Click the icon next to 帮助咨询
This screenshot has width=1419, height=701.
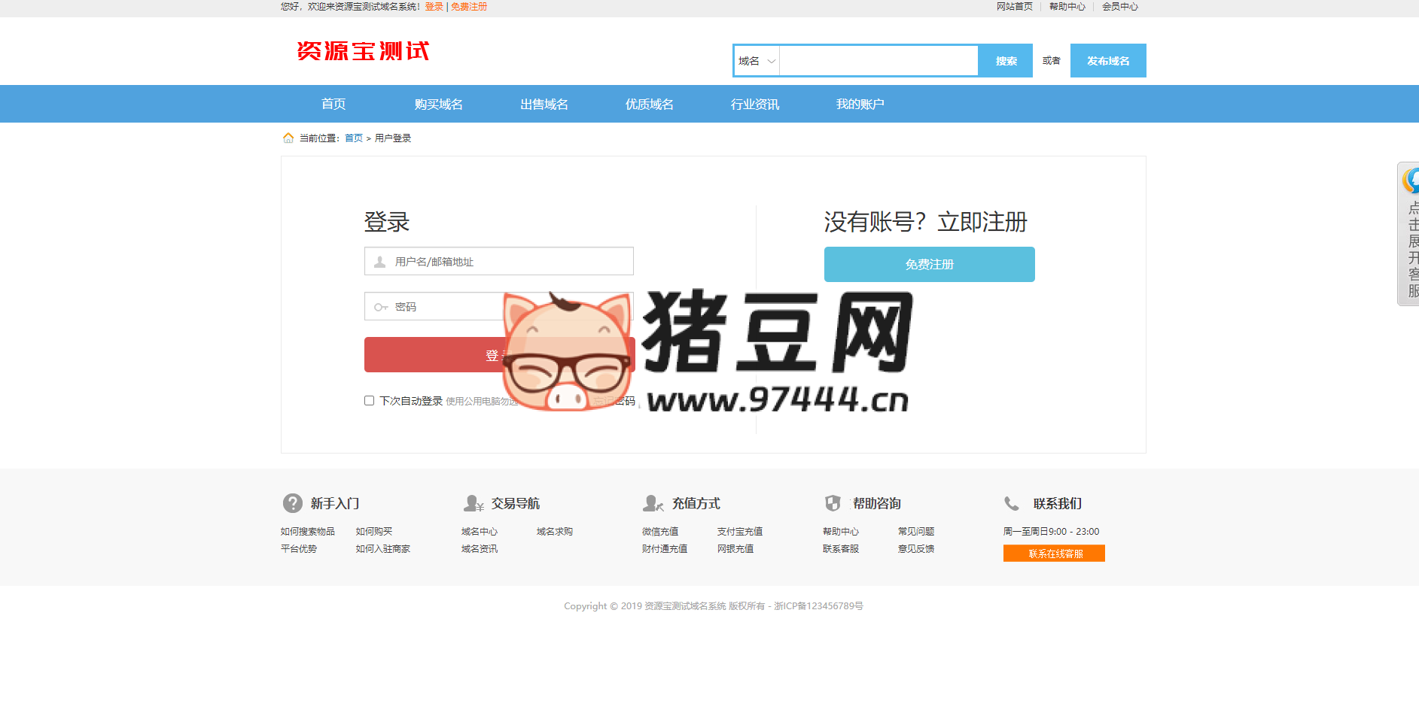pyautogui.click(x=834, y=503)
